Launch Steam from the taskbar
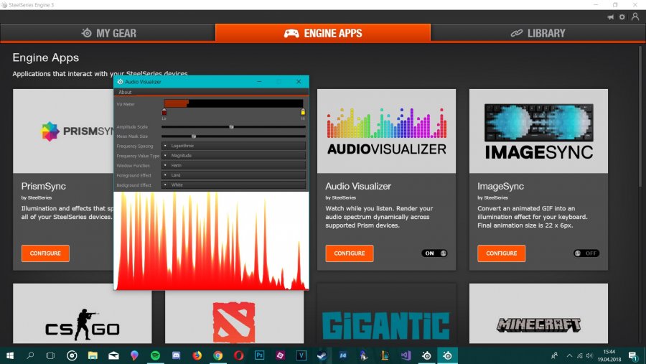This screenshot has height=364, width=646. click(322, 355)
